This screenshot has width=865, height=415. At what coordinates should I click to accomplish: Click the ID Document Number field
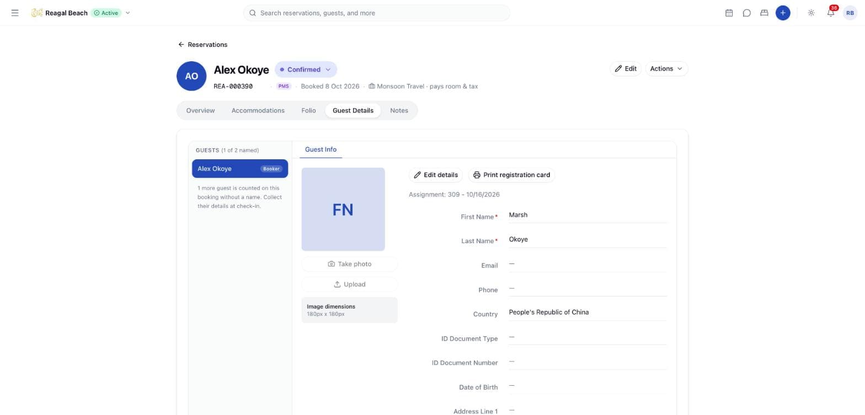click(x=588, y=361)
